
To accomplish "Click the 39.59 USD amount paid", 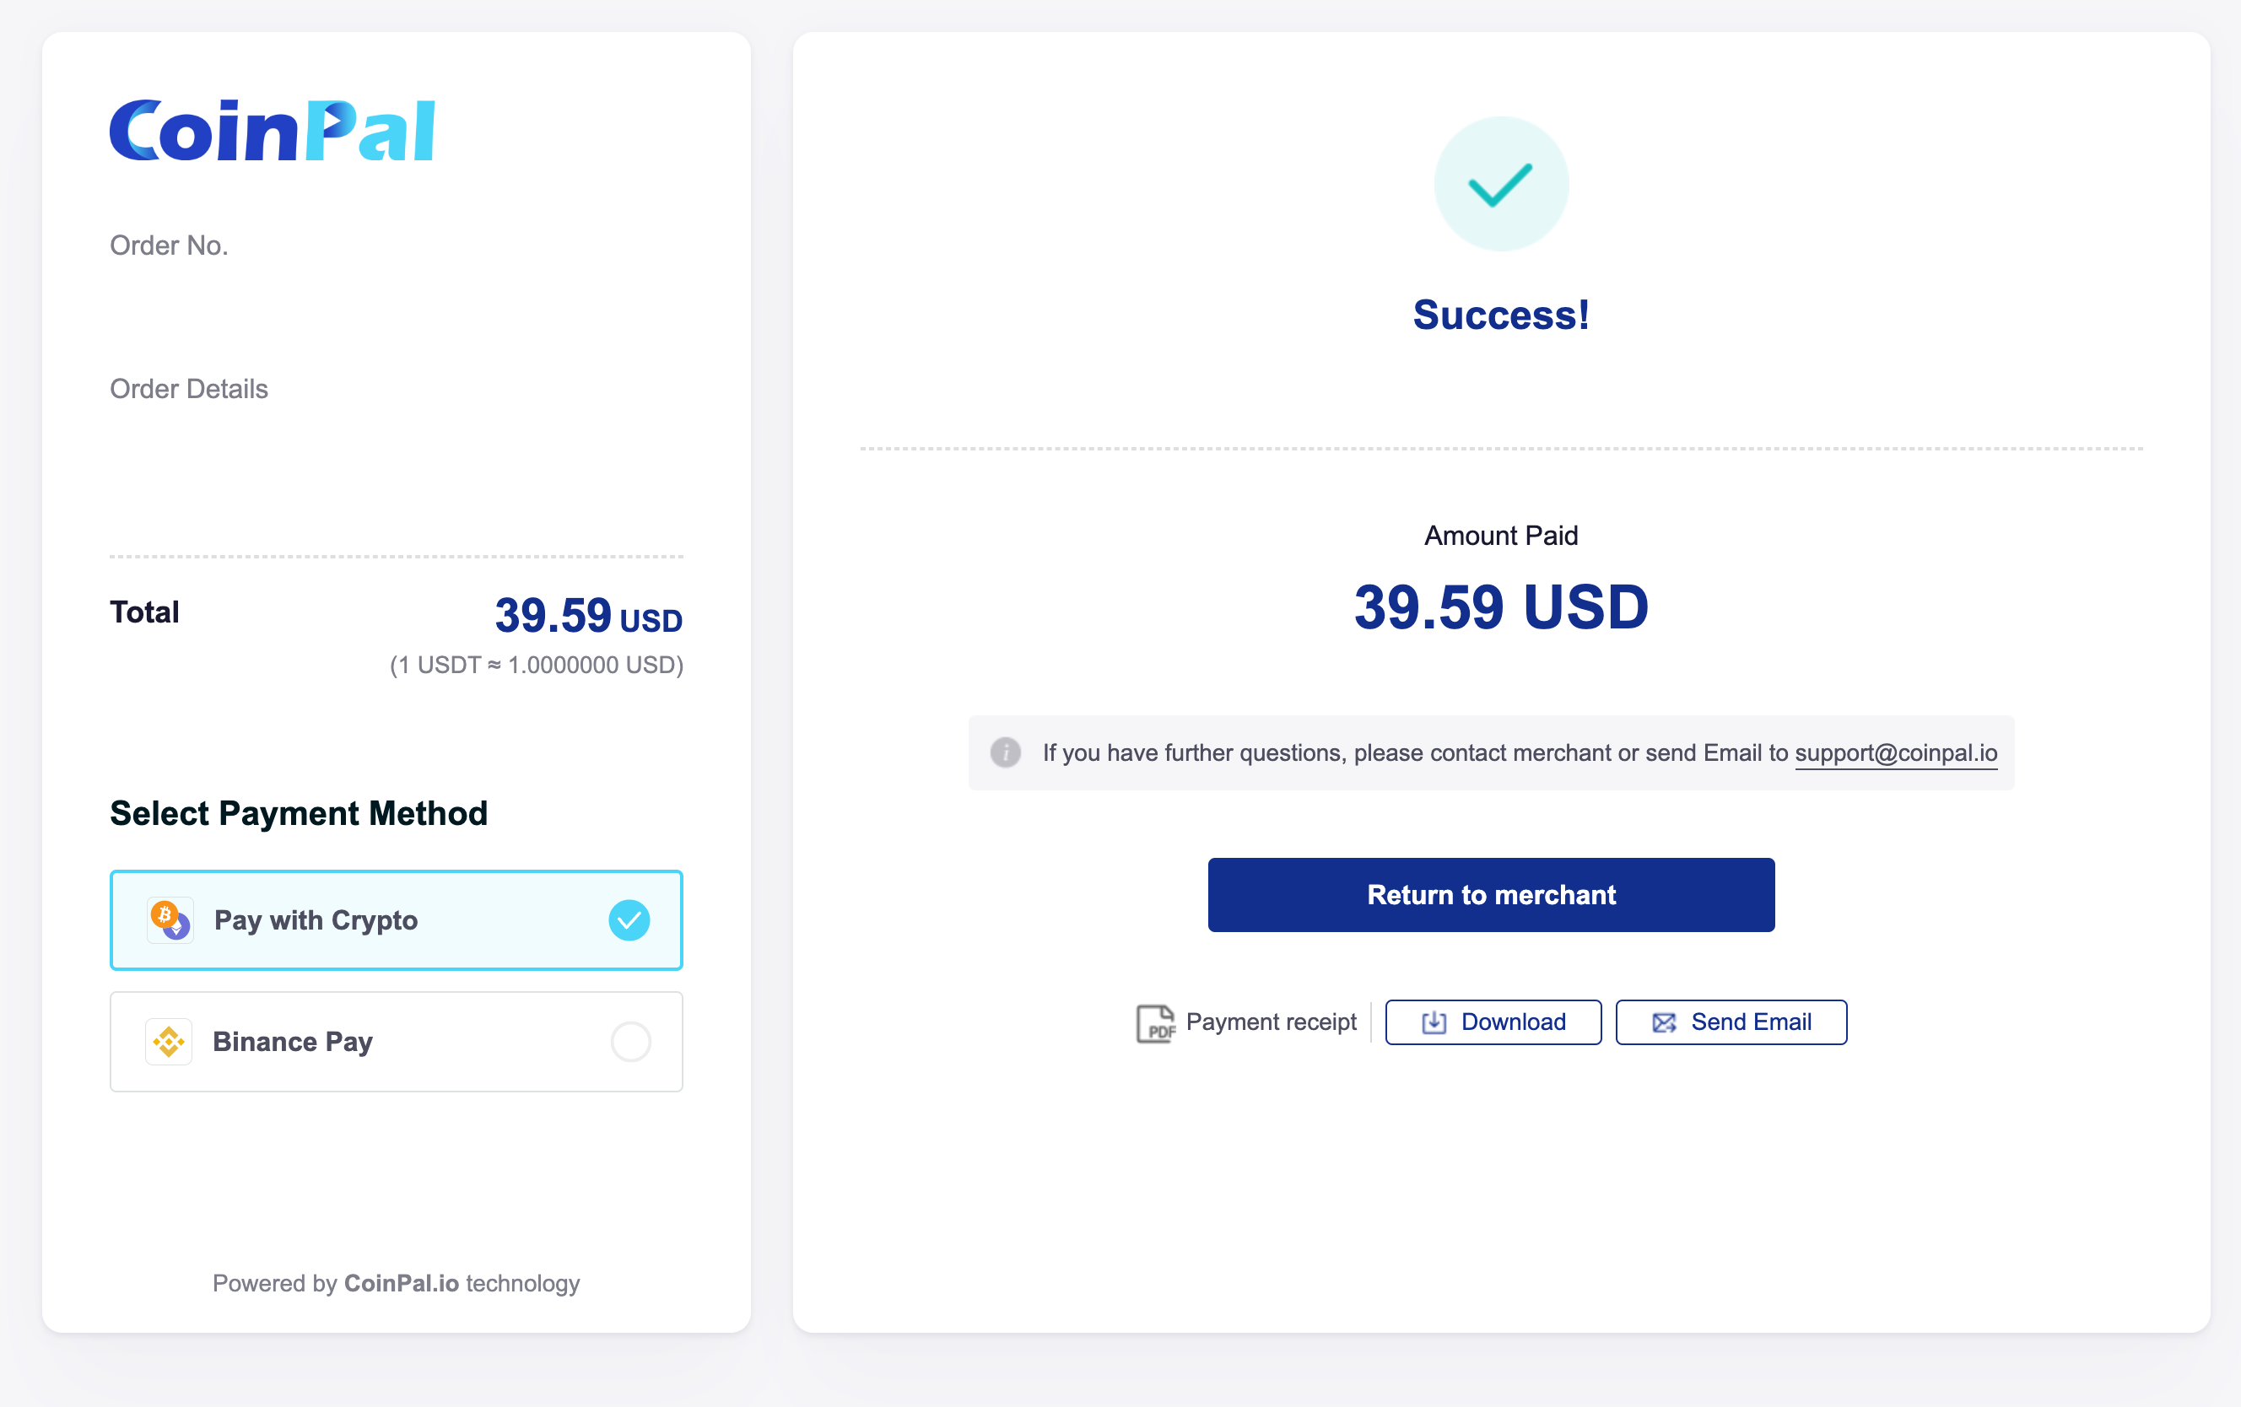I will (x=1500, y=607).
